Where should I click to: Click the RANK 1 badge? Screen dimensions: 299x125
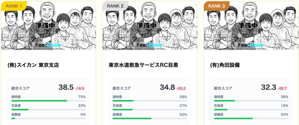point(14,6)
